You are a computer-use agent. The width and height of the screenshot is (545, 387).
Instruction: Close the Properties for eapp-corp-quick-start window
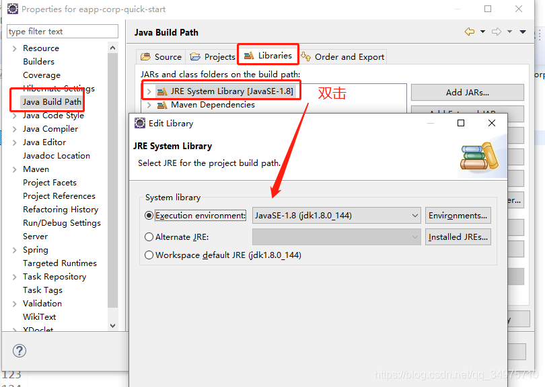coord(519,9)
